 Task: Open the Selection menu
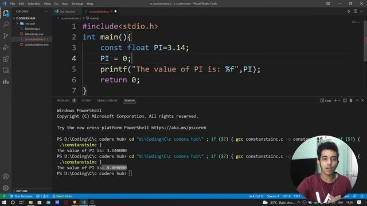point(34,4)
